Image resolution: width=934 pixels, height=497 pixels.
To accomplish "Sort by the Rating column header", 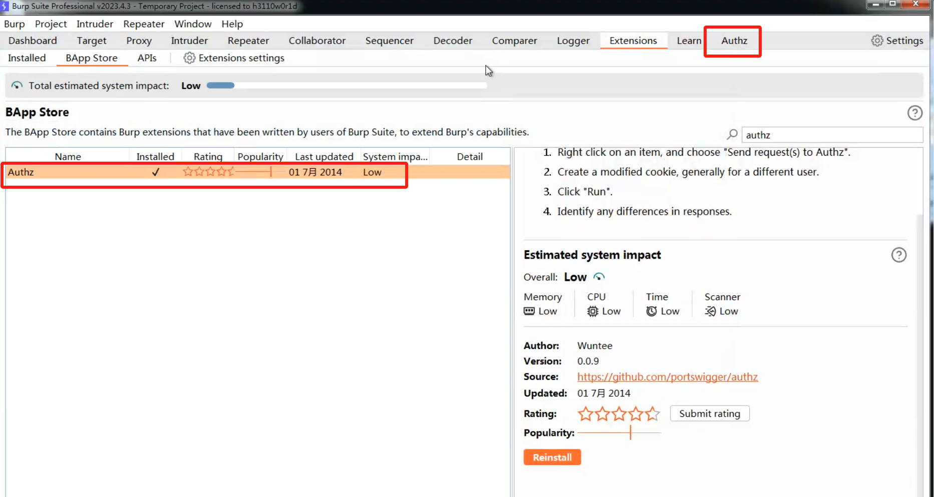I will pos(208,157).
